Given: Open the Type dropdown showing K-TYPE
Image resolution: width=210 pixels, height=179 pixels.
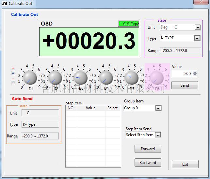Looking at the screenshot, I should click(197, 38).
